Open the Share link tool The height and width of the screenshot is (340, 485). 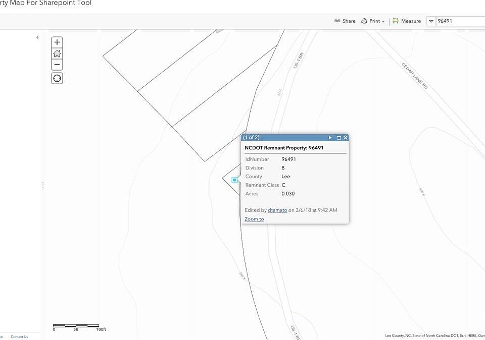pos(345,21)
